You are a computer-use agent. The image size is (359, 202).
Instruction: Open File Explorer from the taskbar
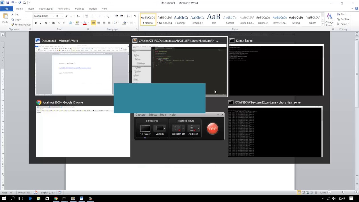click(39, 198)
